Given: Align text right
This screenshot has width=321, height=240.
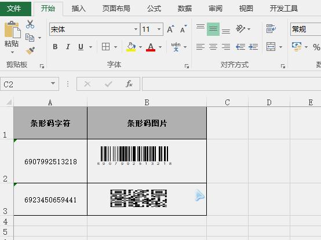Looking at the screenshot, I should tap(226, 47).
